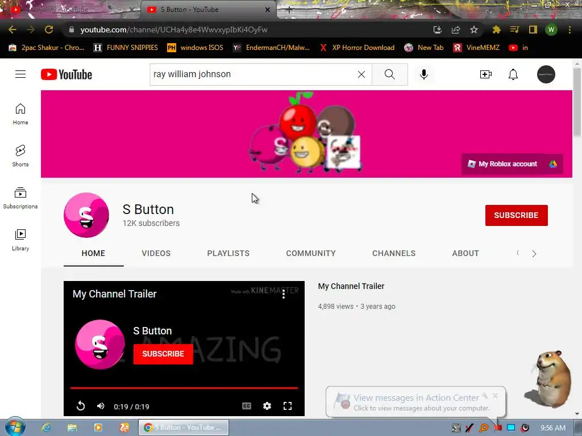This screenshot has width=582, height=436.
Task: Show more tabs with the right chevron
Action: click(534, 254)
